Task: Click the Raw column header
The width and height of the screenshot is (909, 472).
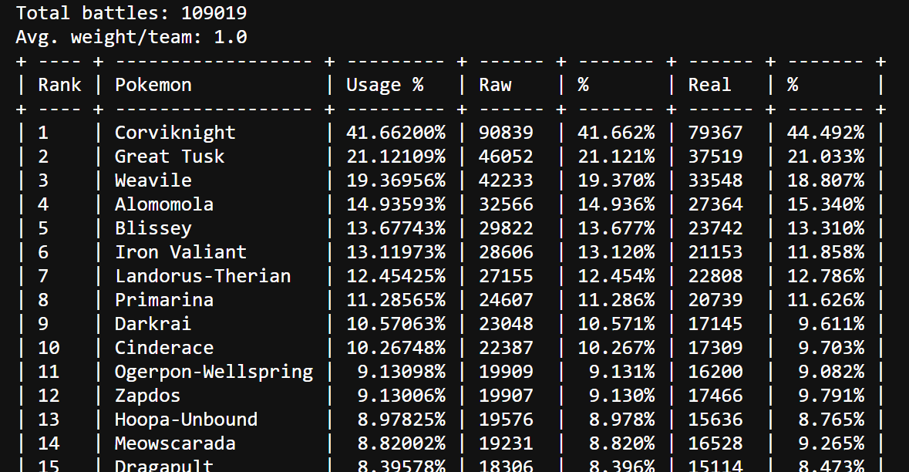Action: pos(495,85)
